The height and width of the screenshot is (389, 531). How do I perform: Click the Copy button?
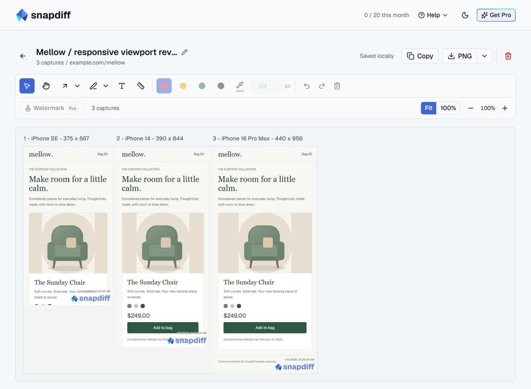[x=420, y=56]
